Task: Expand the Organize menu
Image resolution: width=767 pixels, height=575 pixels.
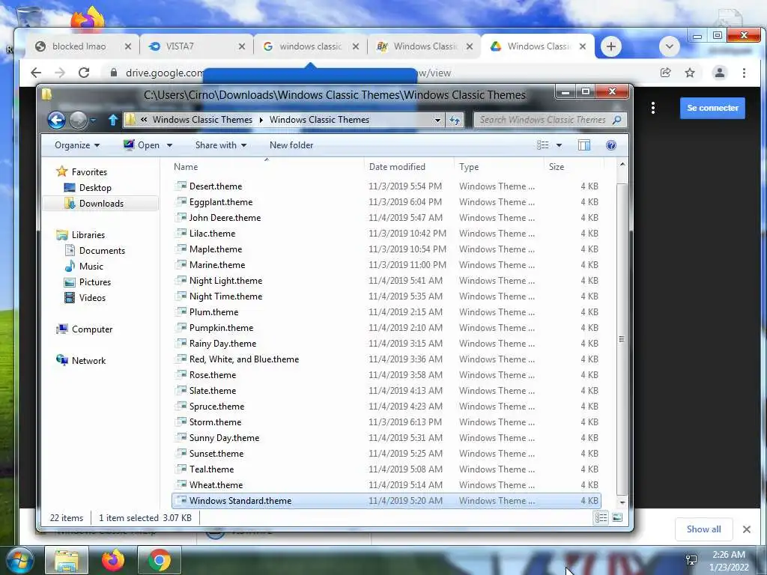Action: point(77,145)
